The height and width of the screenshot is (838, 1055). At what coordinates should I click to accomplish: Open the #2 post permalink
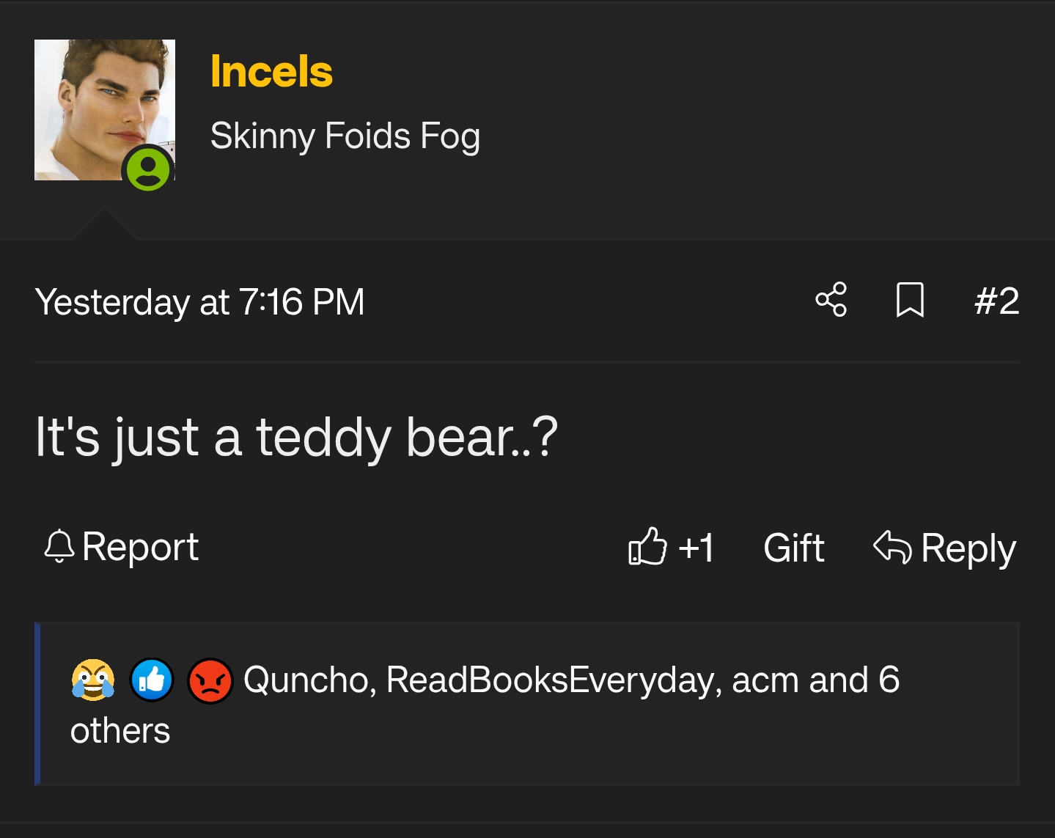coord(996,301)
